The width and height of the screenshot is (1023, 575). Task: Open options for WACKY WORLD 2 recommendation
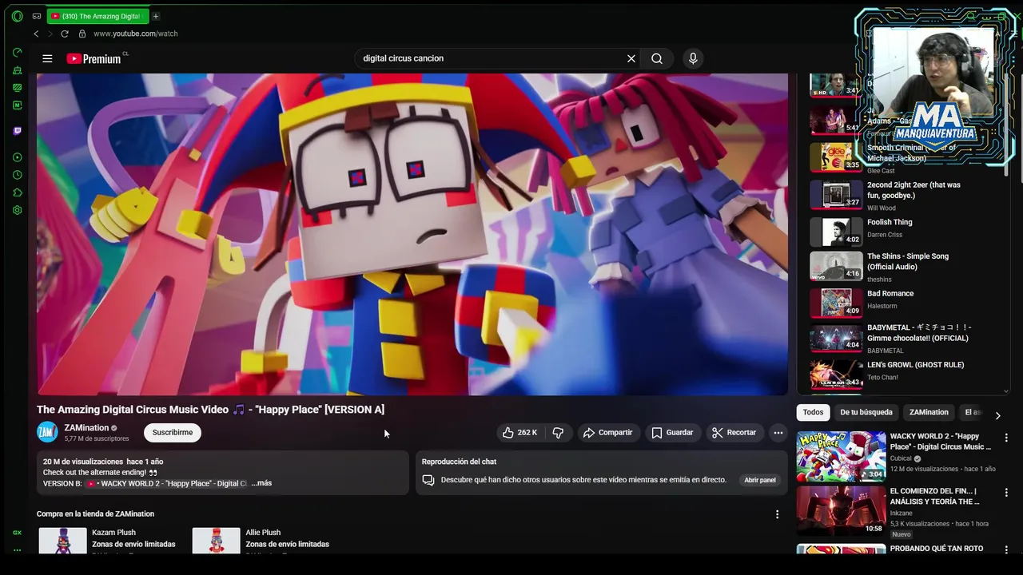[1006, 438]
